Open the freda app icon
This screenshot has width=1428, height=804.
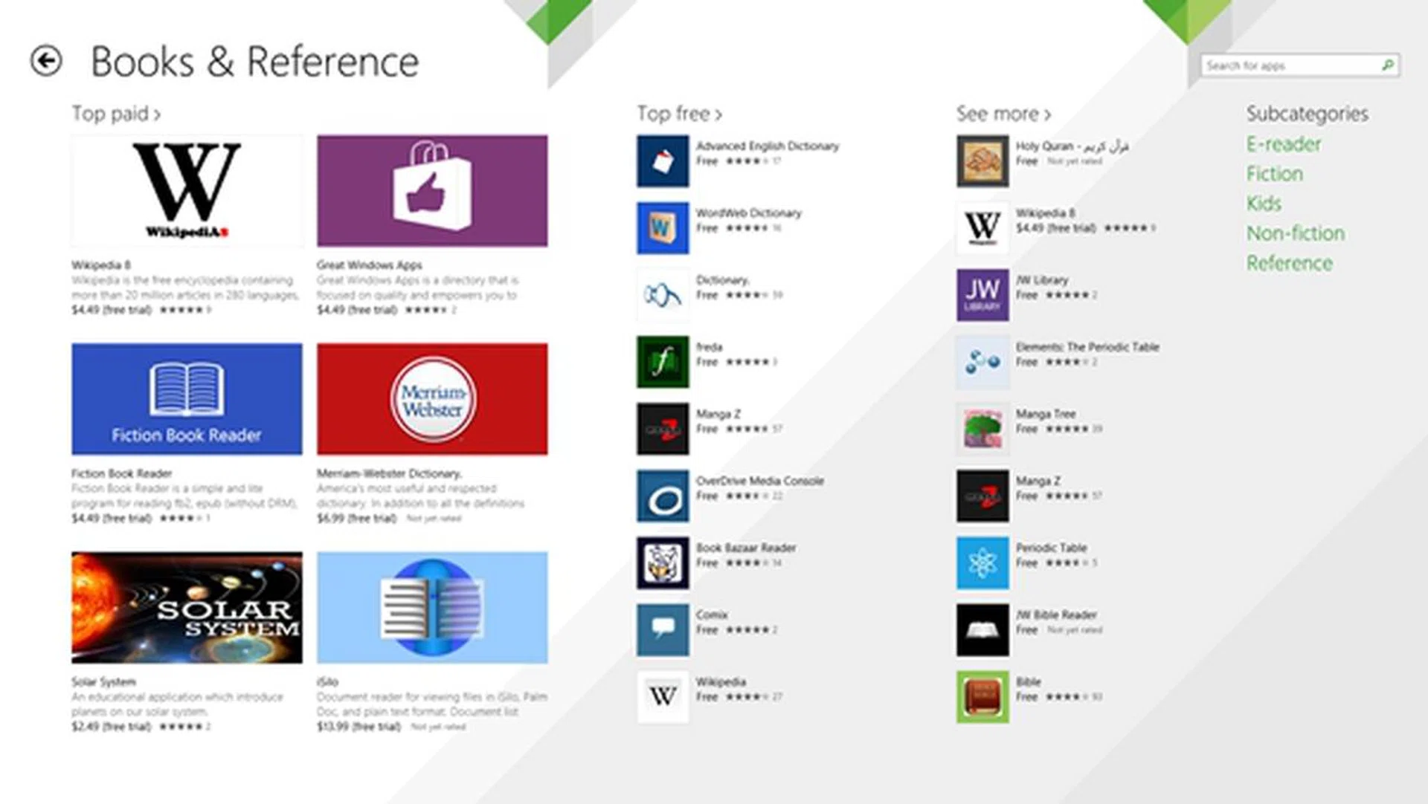point(663,362)
